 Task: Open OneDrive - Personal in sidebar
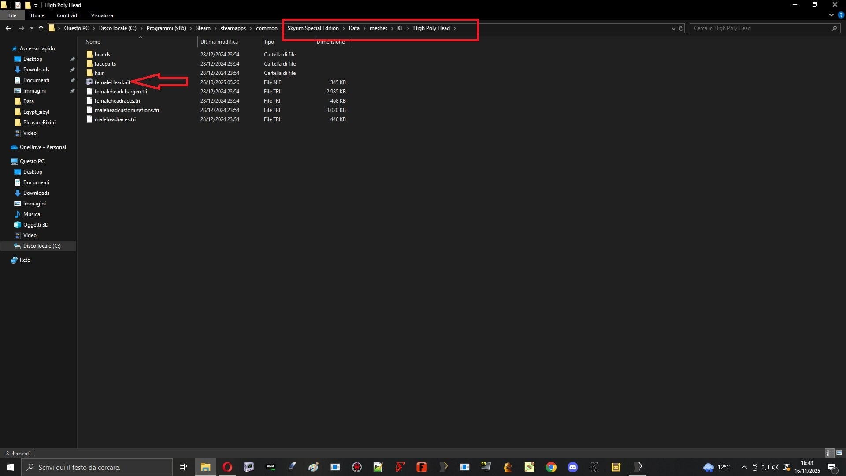[43, 147]
